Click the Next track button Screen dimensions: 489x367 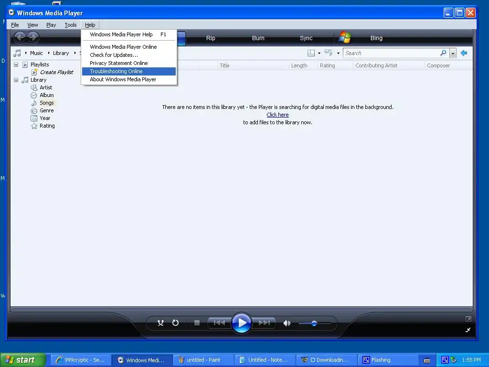[264, 323]
